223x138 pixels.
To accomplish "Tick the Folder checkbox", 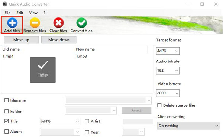I will [7, 111].
